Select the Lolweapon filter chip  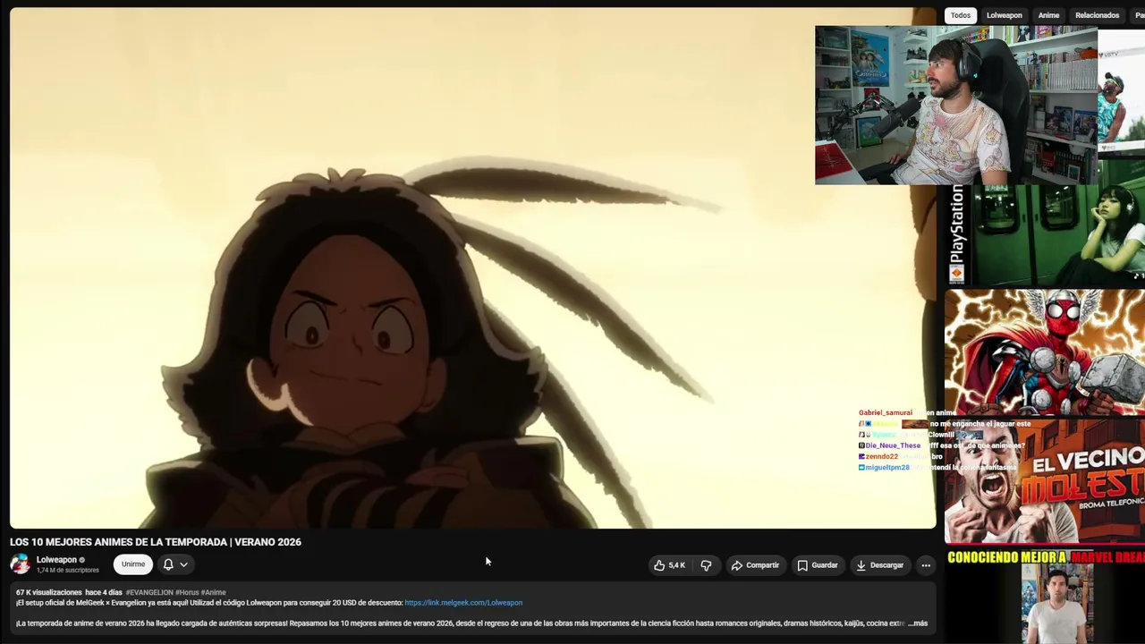1004,15
